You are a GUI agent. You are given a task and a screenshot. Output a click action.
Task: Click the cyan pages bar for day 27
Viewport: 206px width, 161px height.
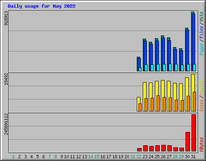point(170,67)
